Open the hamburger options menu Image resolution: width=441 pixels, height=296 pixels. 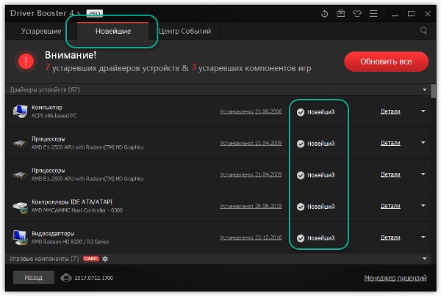(x=373, y=13)
